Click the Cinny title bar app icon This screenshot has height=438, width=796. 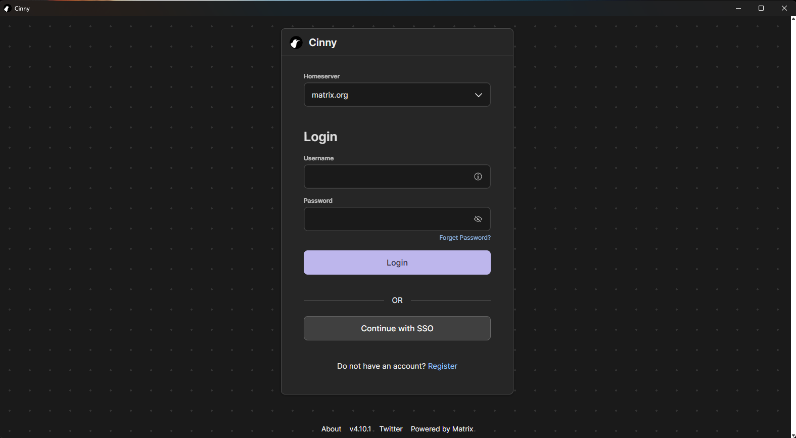[x=7, y=9]
